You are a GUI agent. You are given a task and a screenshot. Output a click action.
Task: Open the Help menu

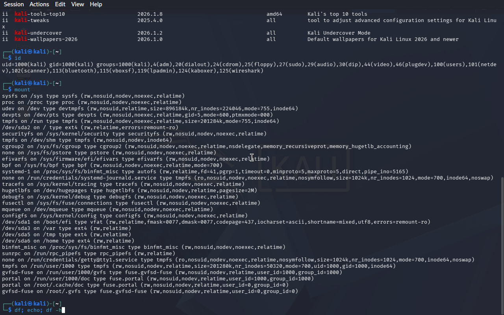pyautogui.click(x=96, y=4)
